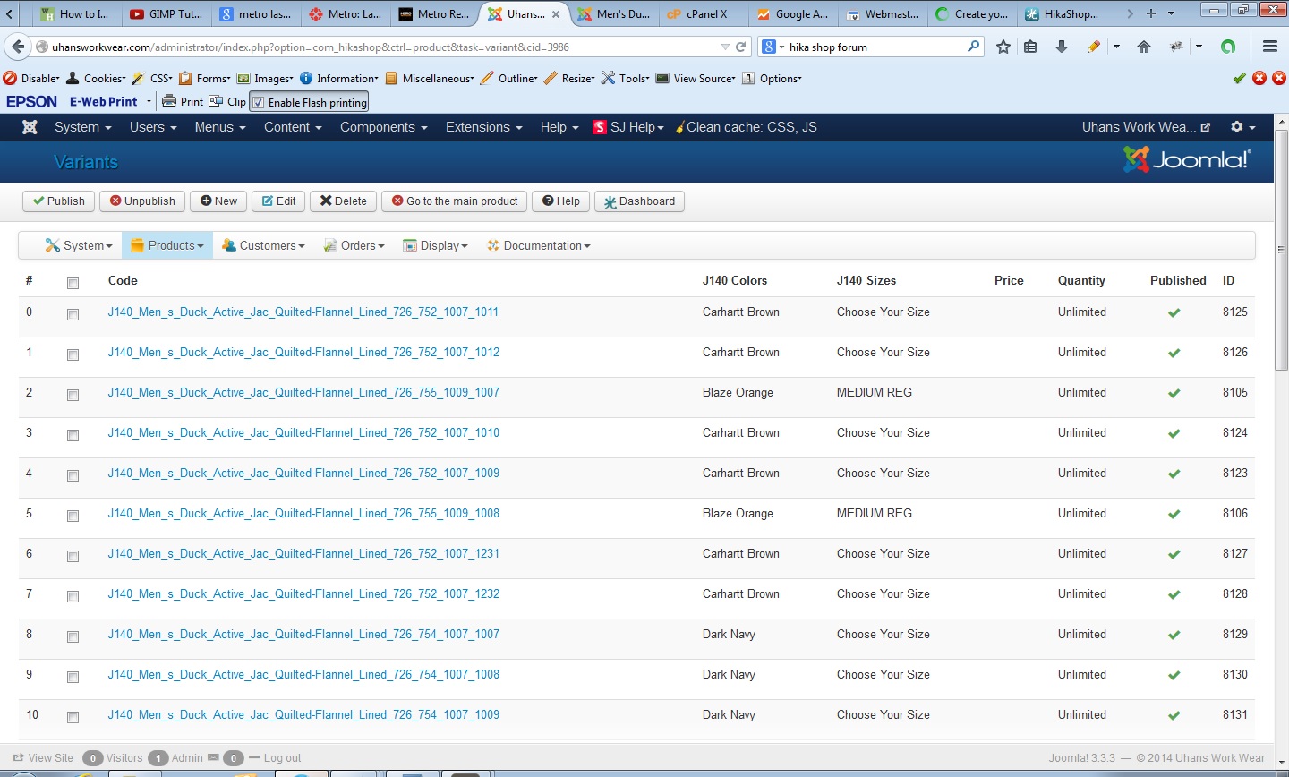Click the browser back arrow button
Screen dimensions: 1289x777
click(x=18, y=47)
